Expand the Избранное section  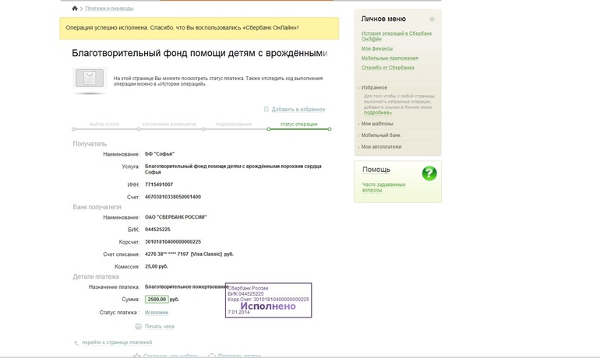pos(374,87)
